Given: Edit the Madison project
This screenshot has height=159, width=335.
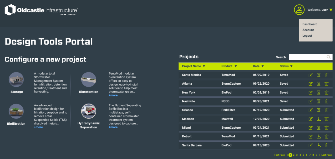Looking at the screenshot, I should click(x=311, y=119).
